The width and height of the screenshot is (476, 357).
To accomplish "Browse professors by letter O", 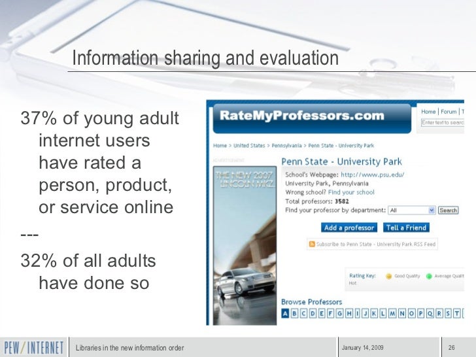I will point(412,314).
